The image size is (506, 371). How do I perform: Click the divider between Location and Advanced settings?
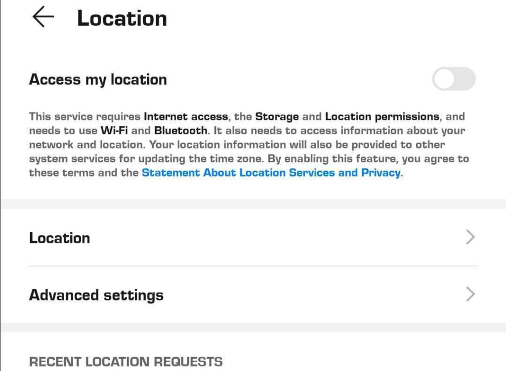pos(253,266)
